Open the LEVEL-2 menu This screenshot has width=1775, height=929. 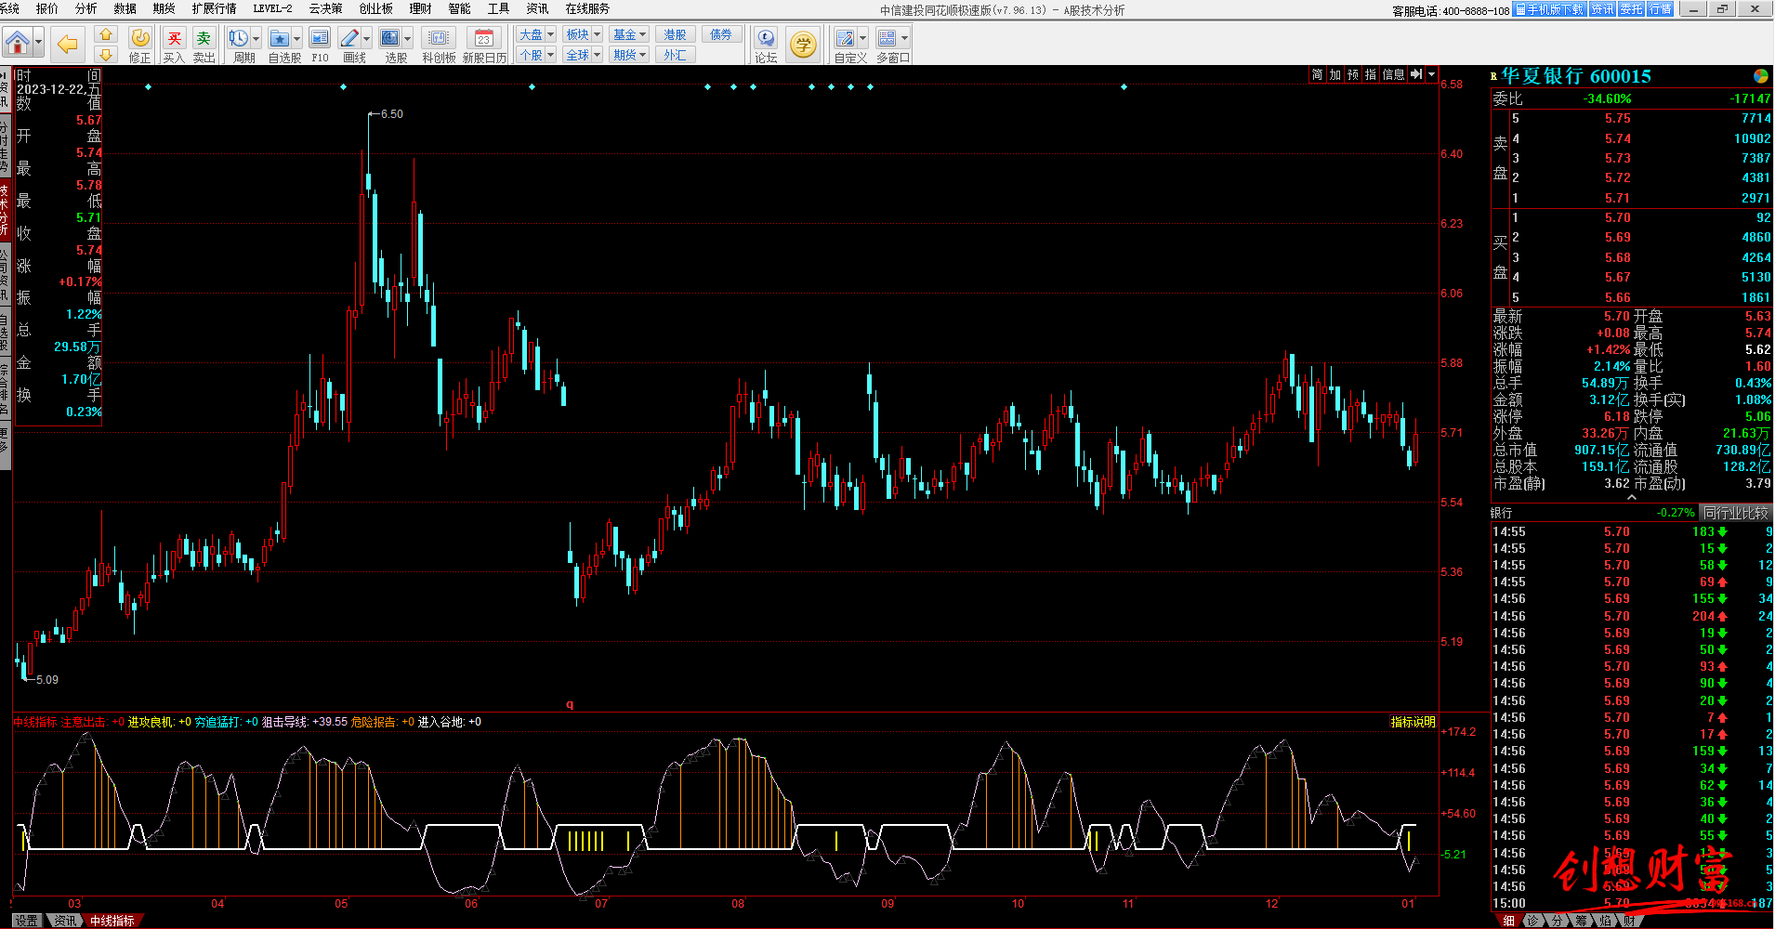272,8
